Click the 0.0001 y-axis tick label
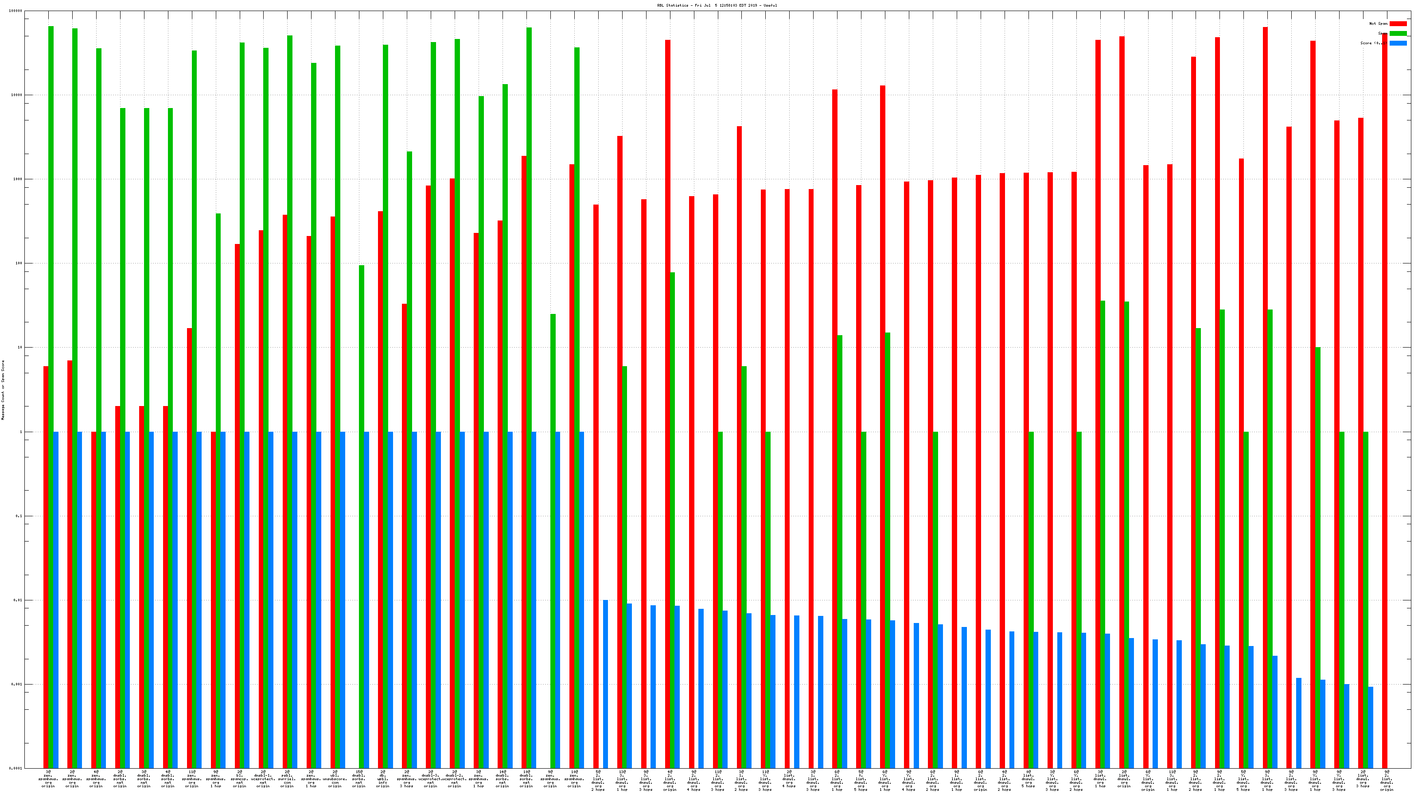The width and height of the screenshot is (1418, 797). 16,768
